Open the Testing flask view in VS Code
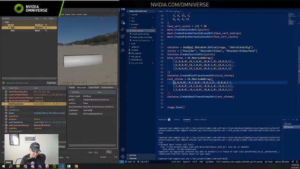The width and height of the screenshot is (300, 169). (x=123, y=43)
